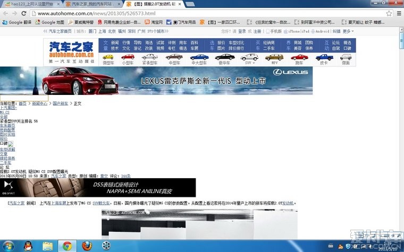Image resolution: width=404 pixels, height=252 pixels.
Task: Click breadcrumb link 首页
Action: coord(22,103)
